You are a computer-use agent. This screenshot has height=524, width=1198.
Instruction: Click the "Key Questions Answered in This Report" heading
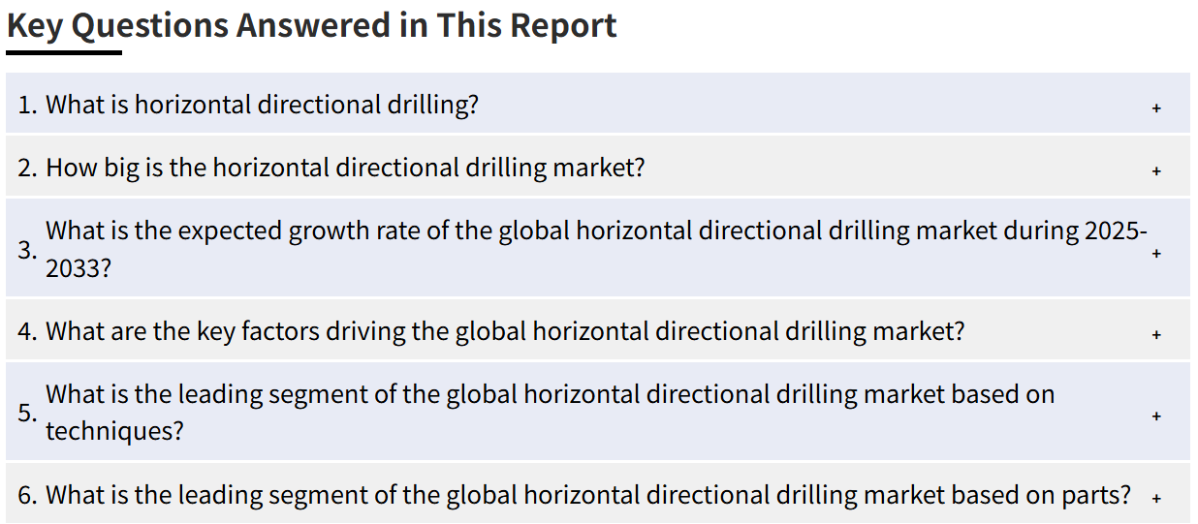(x=312, y=25)
